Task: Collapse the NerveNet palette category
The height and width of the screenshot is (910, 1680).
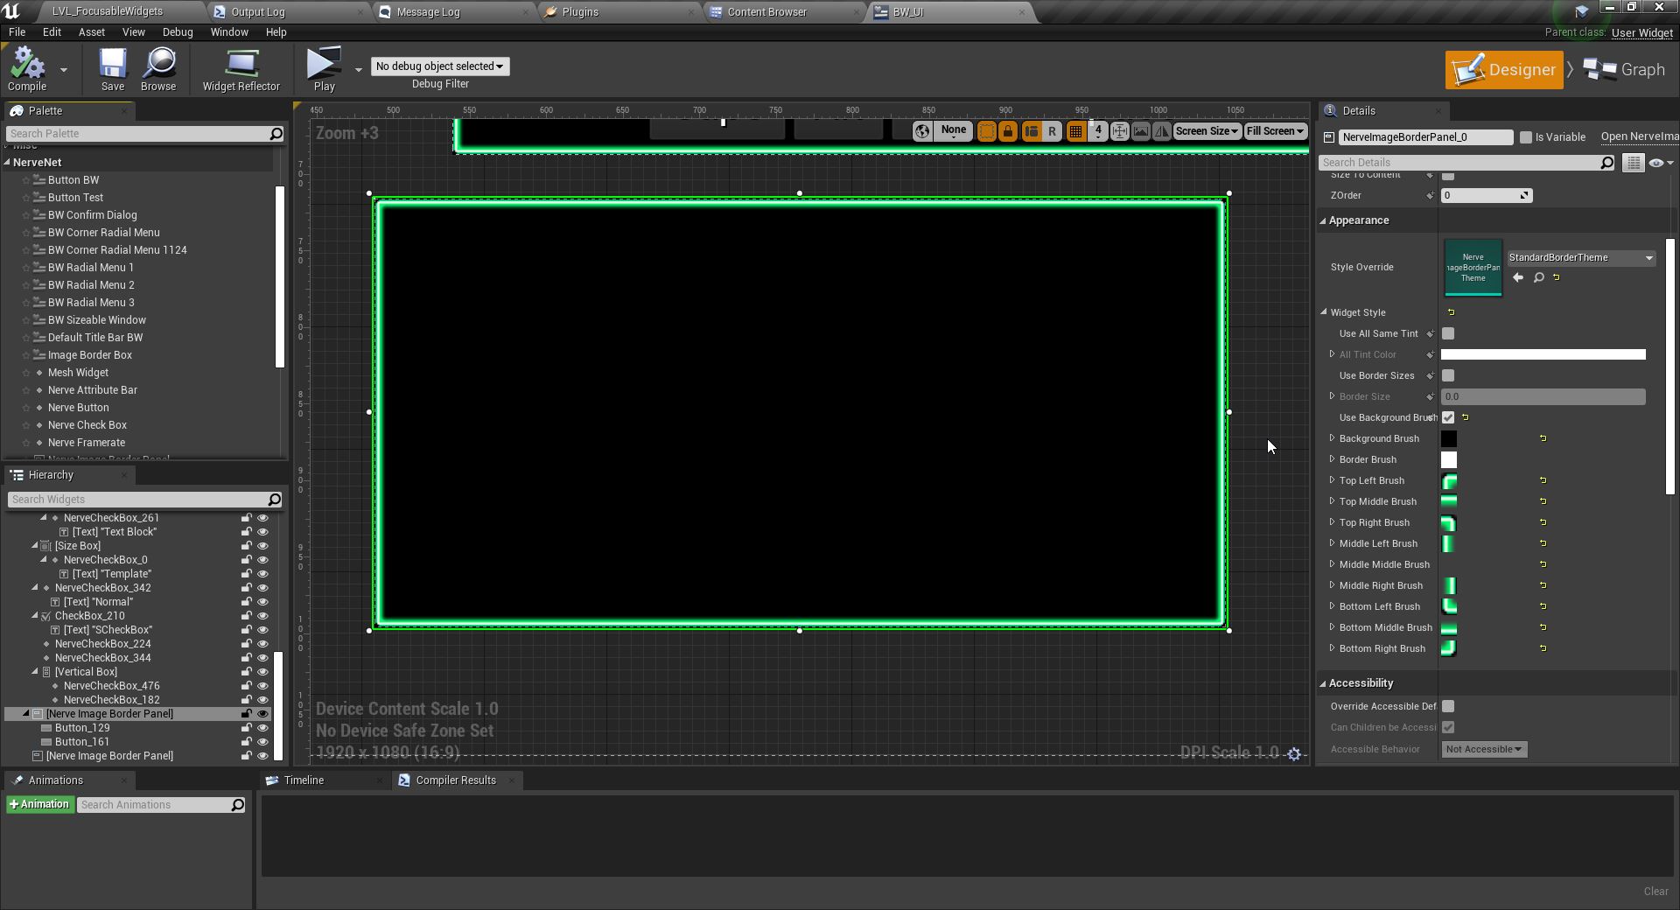Action: (x=7, y=163)
